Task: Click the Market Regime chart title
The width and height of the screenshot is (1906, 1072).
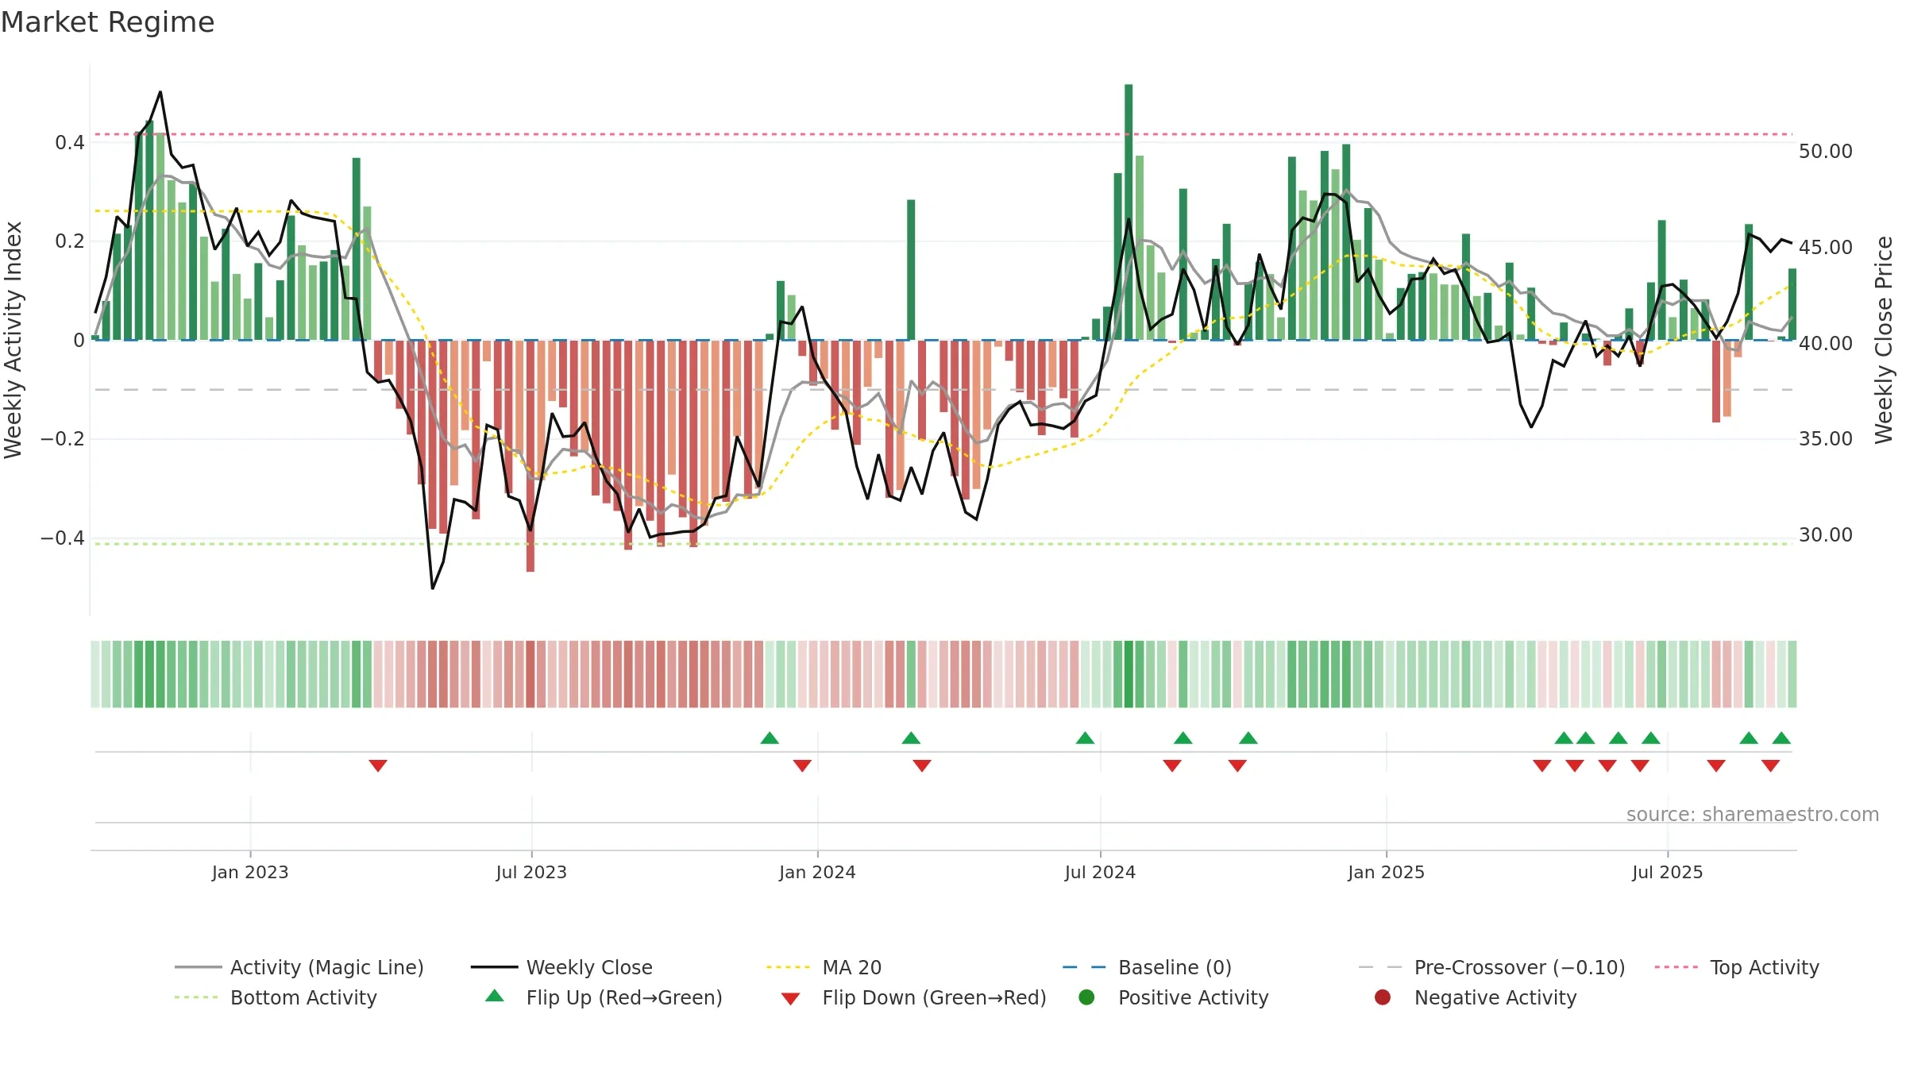Action: pyautogui.click(x=108, y=22)
